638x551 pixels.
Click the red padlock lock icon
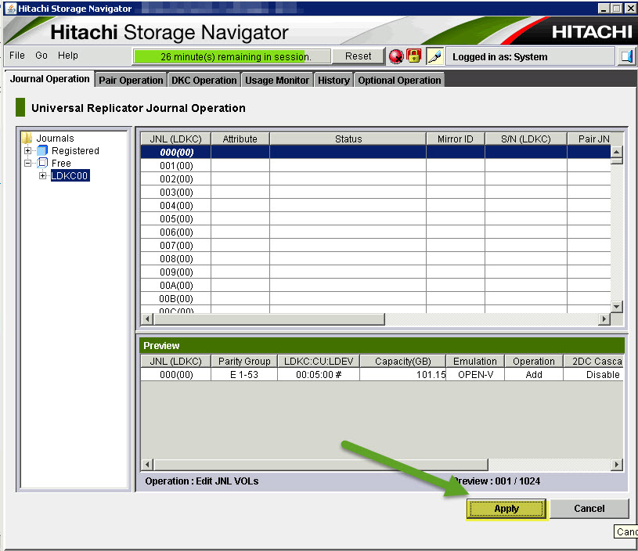pos(414,56)
